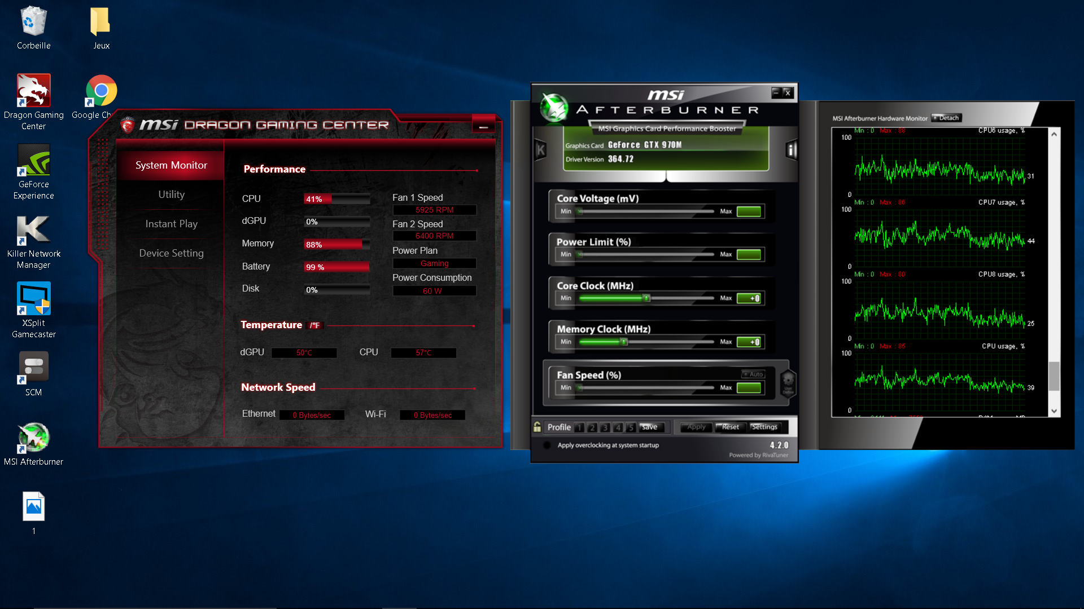
Task: Open GeForce Experience desktop shortcut
Action: [33, 171]
